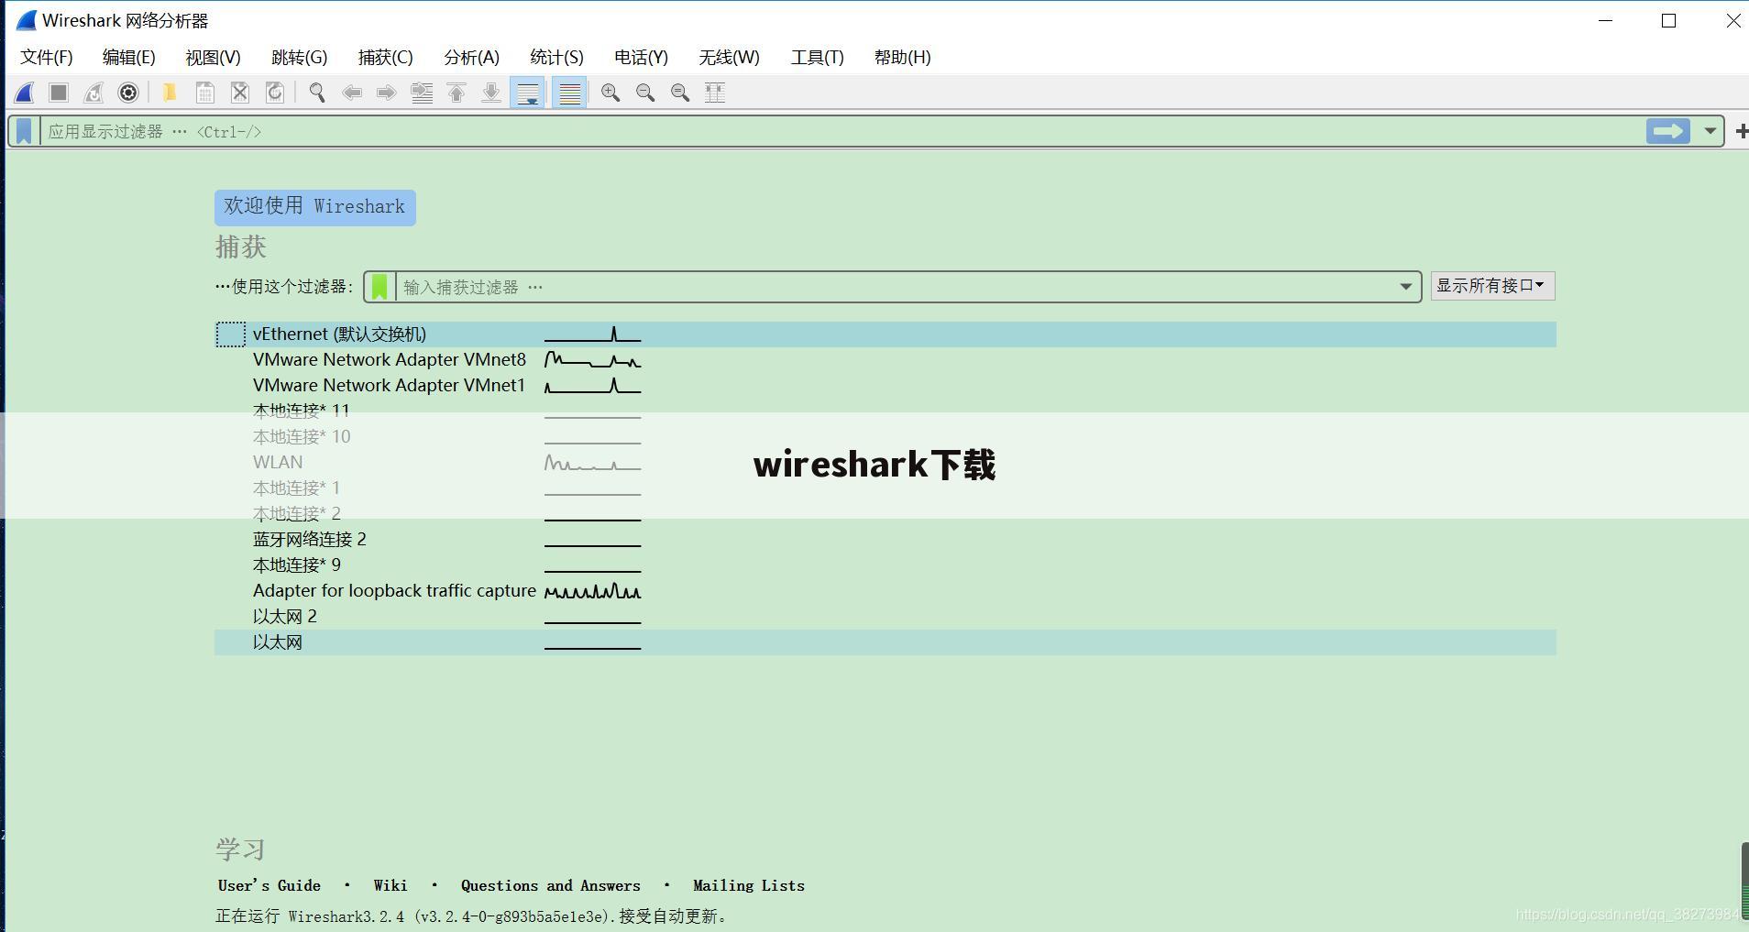Open a capture file with the folder icon

point(170,93)
